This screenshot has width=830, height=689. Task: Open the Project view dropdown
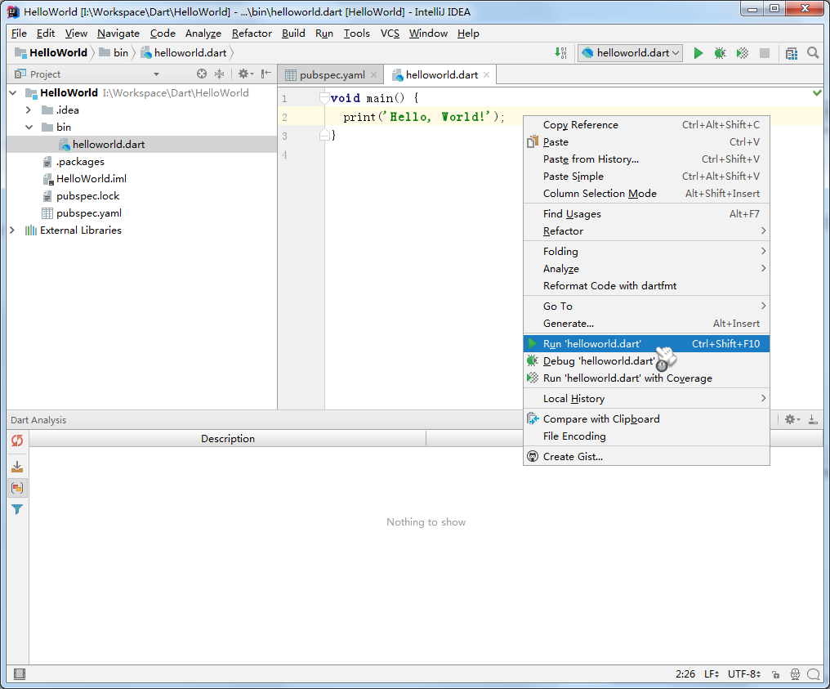coord(156,74)
